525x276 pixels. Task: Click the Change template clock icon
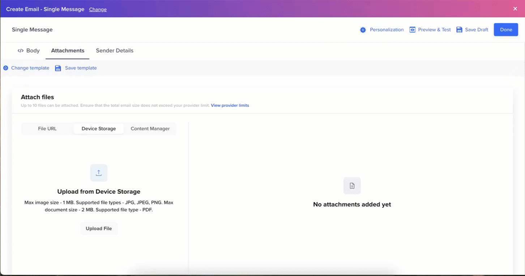pos(5,68)
